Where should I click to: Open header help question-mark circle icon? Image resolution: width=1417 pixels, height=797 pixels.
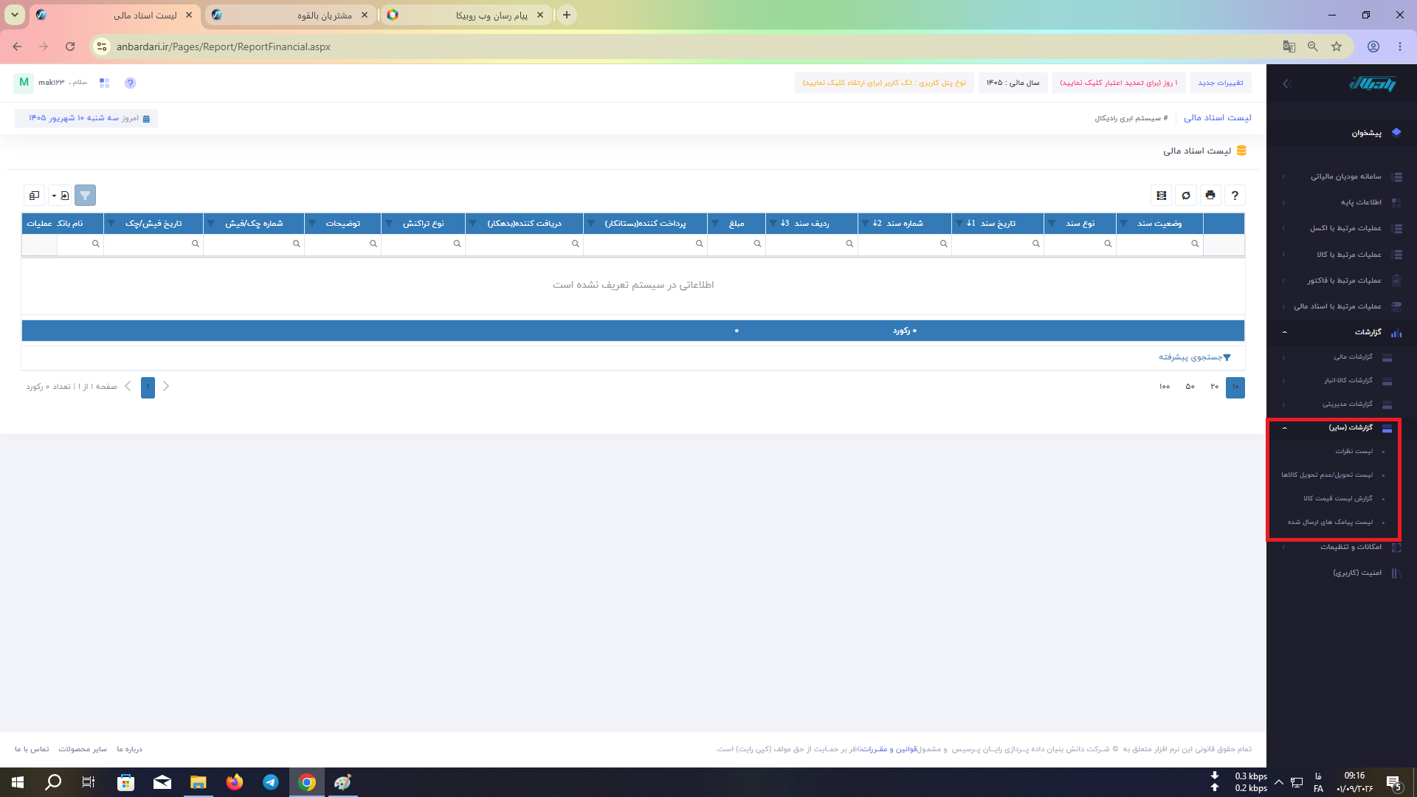pos(130,83)
